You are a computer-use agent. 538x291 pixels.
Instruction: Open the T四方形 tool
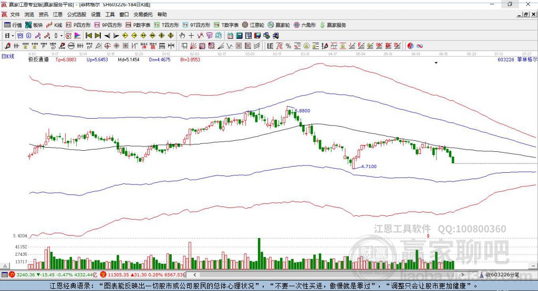pyautogui.click(x=167, y=25)
